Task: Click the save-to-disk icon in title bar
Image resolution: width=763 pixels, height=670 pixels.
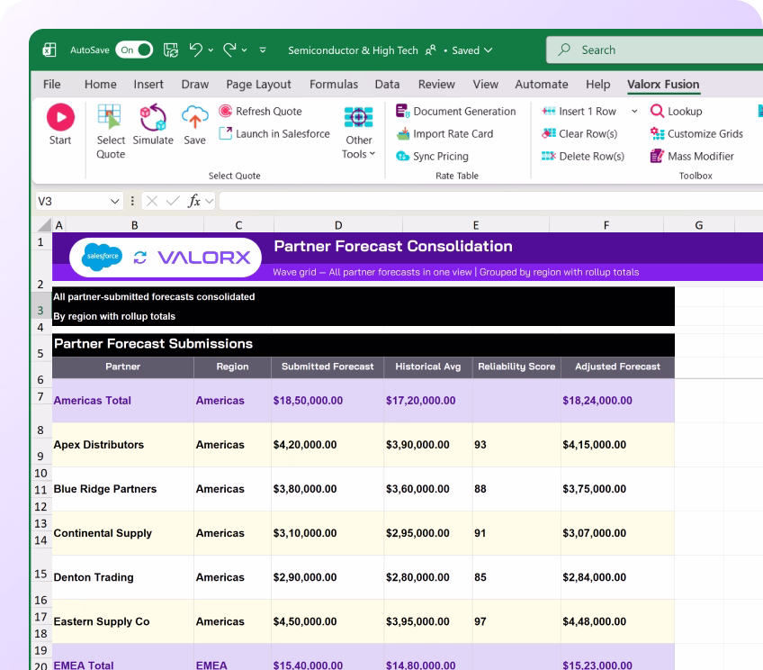Action: tap(171, 50)
